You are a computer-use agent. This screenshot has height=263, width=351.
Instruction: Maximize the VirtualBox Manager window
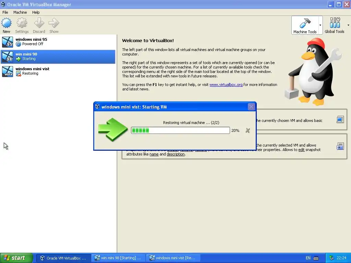(x=339, y=4)
